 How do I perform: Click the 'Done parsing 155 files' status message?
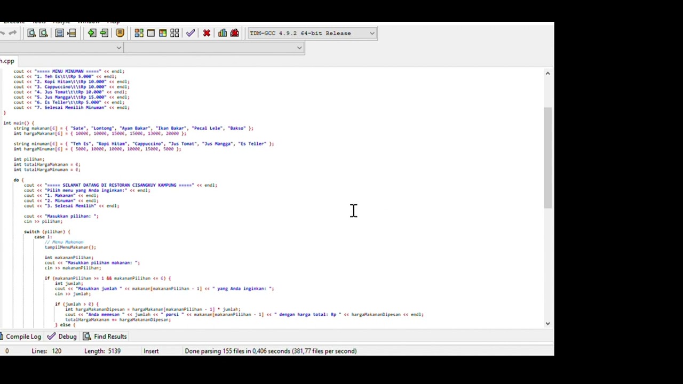271,351
